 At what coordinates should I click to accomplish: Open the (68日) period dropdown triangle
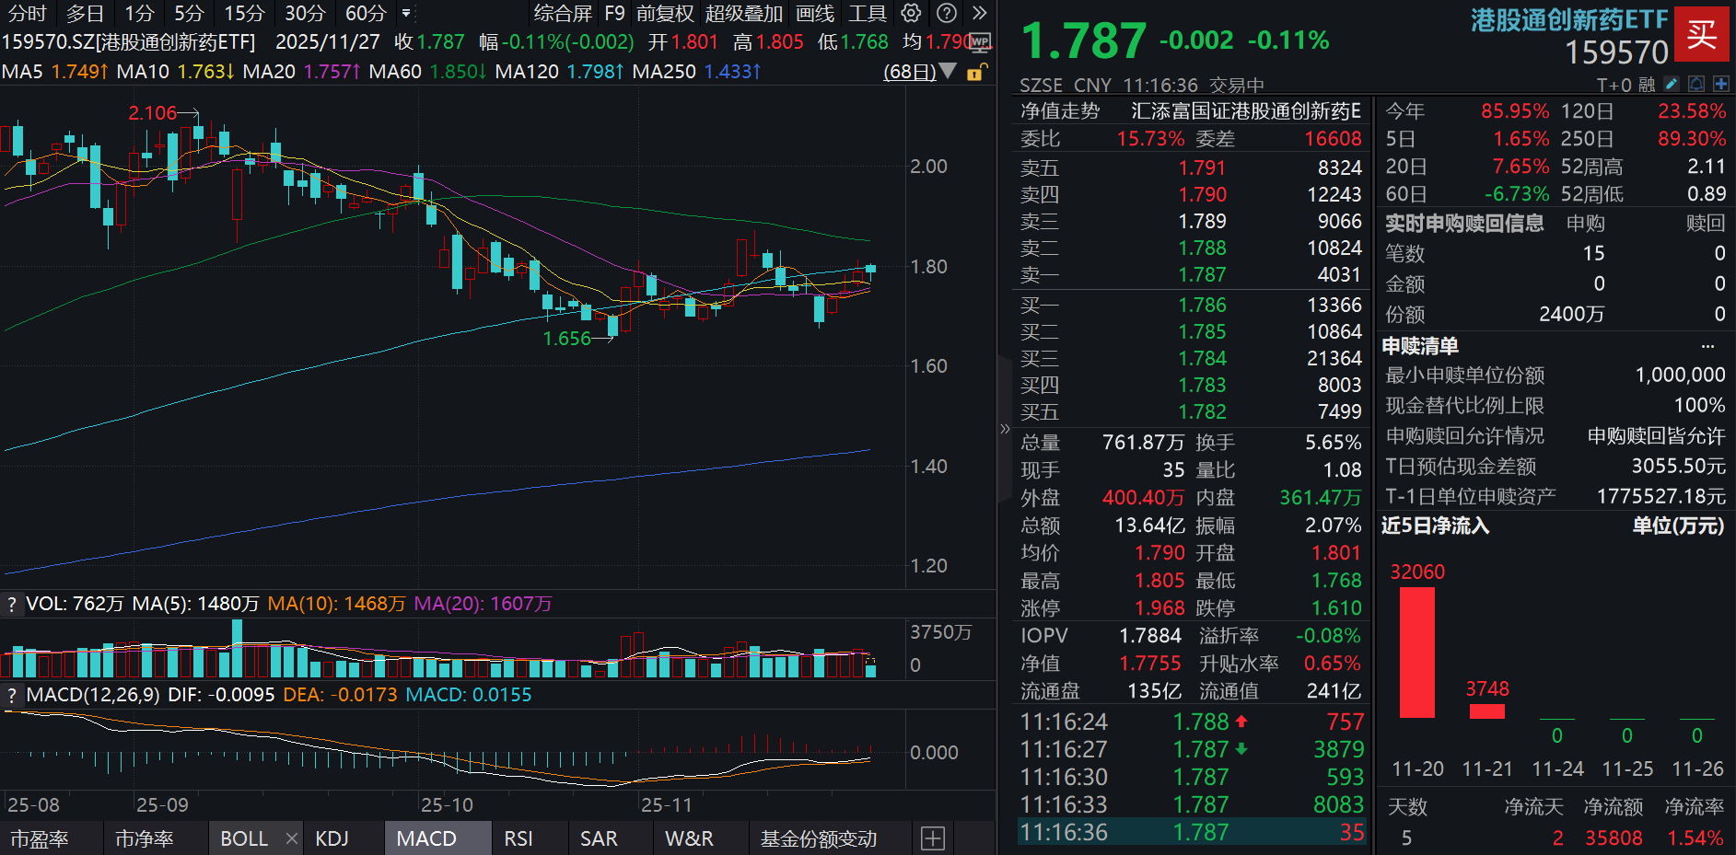click(950, 71)
